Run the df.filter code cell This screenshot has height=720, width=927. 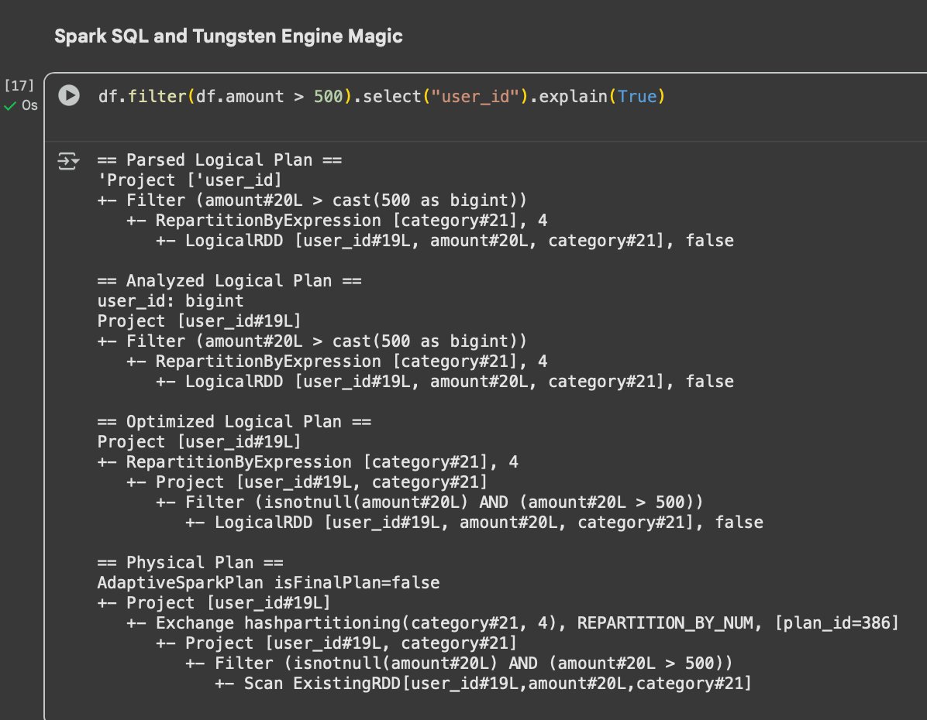click(x=69, y=96)
